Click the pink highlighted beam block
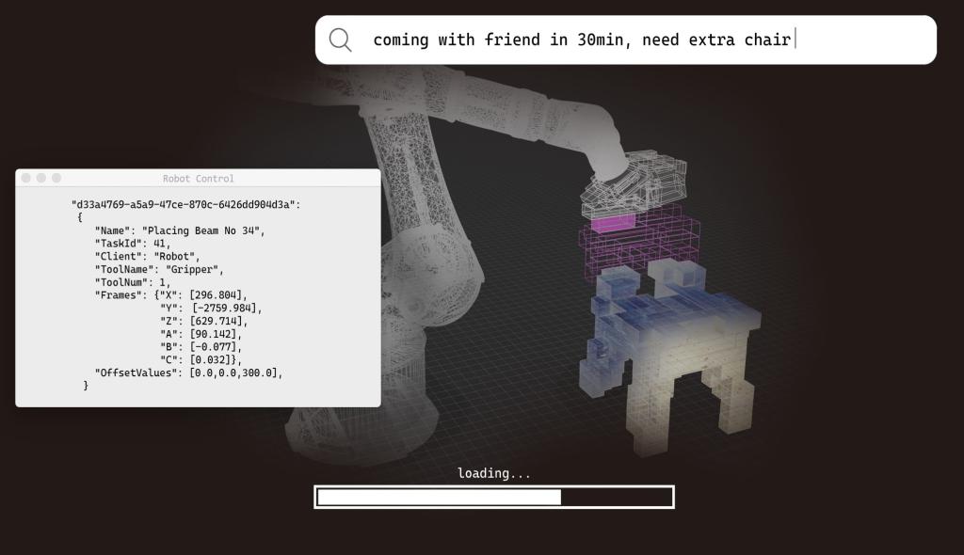Image resolution: width=964 pixels, height=555 pixels. pos(615,224)
